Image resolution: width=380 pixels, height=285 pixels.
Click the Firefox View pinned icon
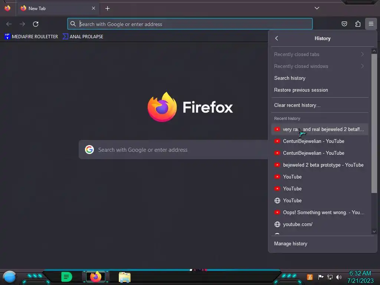[7, 8]
